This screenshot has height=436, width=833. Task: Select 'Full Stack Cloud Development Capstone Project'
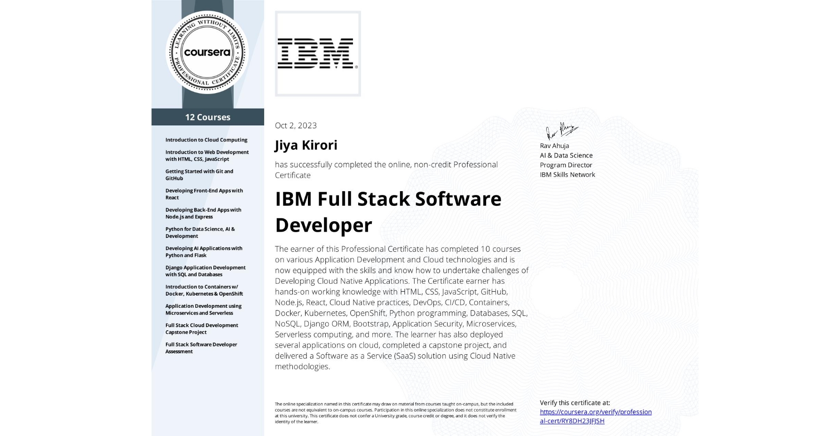(202, 328)
